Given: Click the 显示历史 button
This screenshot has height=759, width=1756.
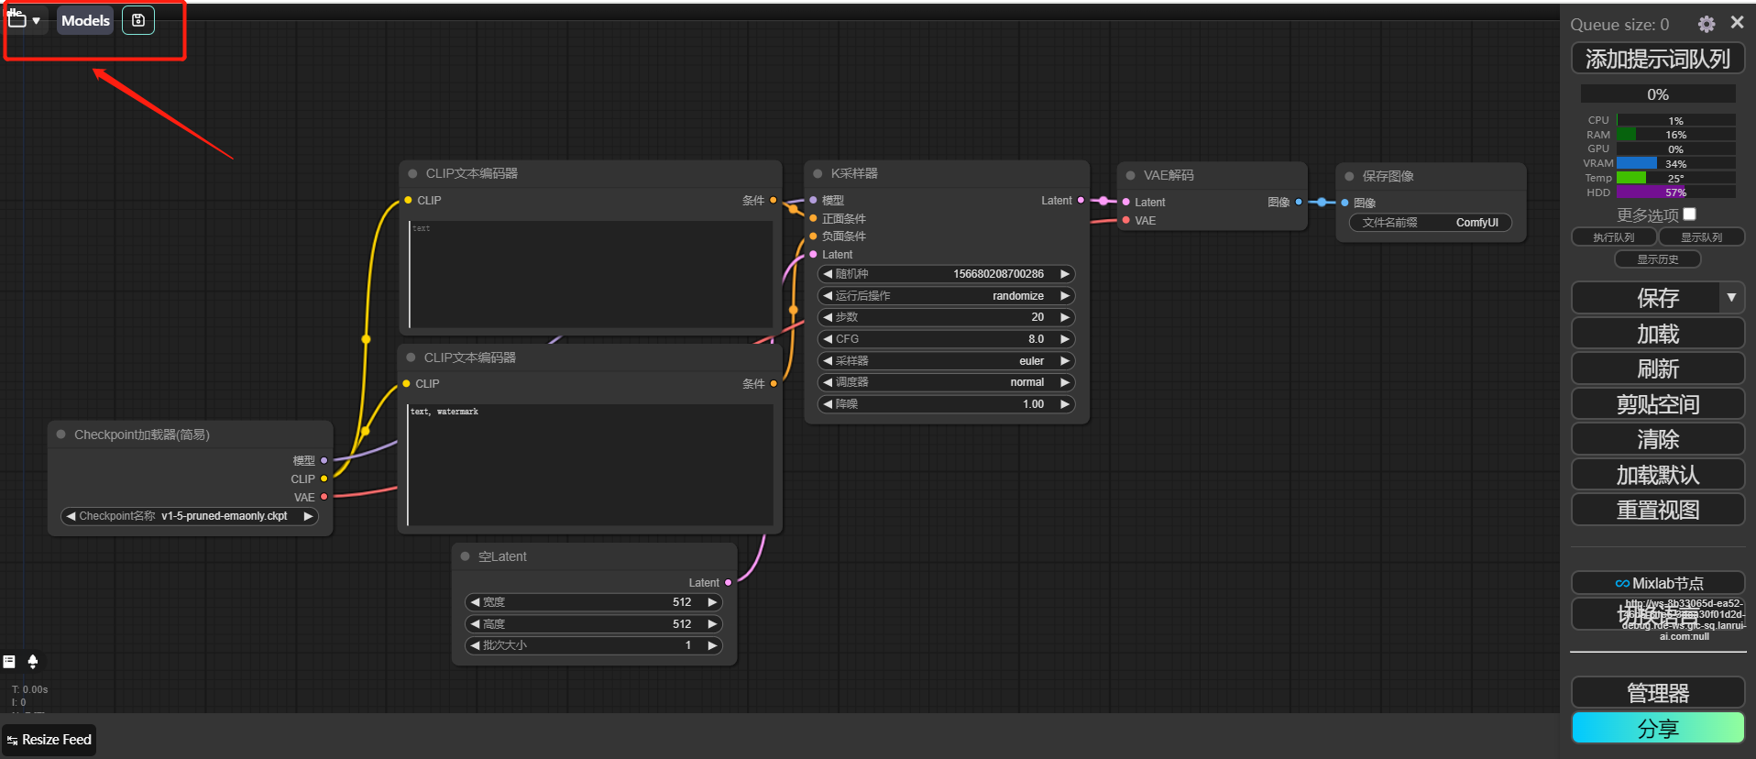Looking at the screenshot, I should [1658, 259].
